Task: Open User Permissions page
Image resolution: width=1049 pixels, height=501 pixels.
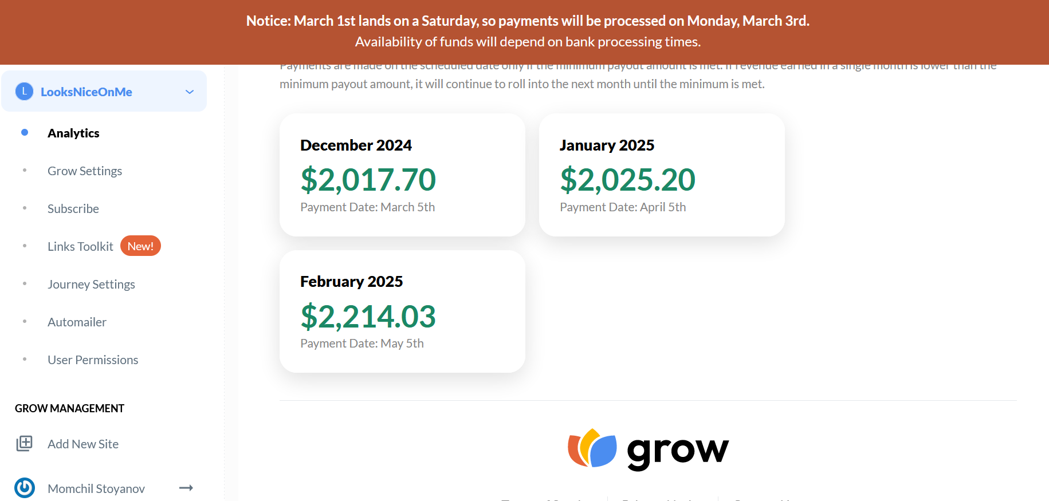Action: pyautogui.click(x=93, y=360)
